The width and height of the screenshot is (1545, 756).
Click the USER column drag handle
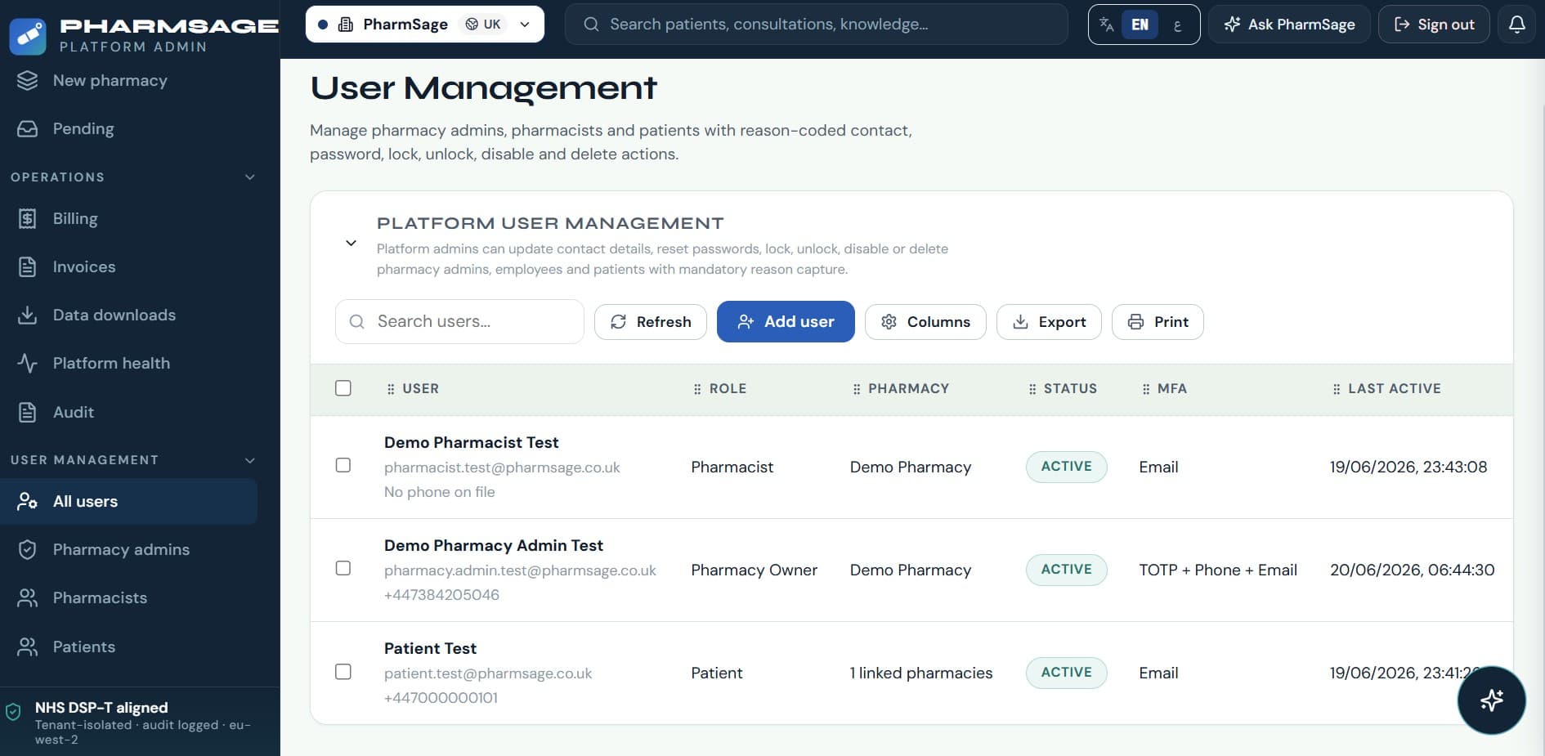[x=391, y=389]
